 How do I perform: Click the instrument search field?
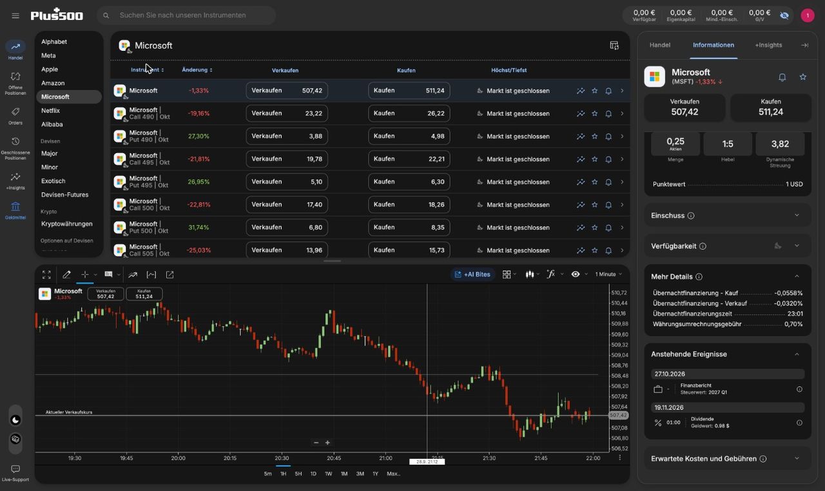click(186, 15)
